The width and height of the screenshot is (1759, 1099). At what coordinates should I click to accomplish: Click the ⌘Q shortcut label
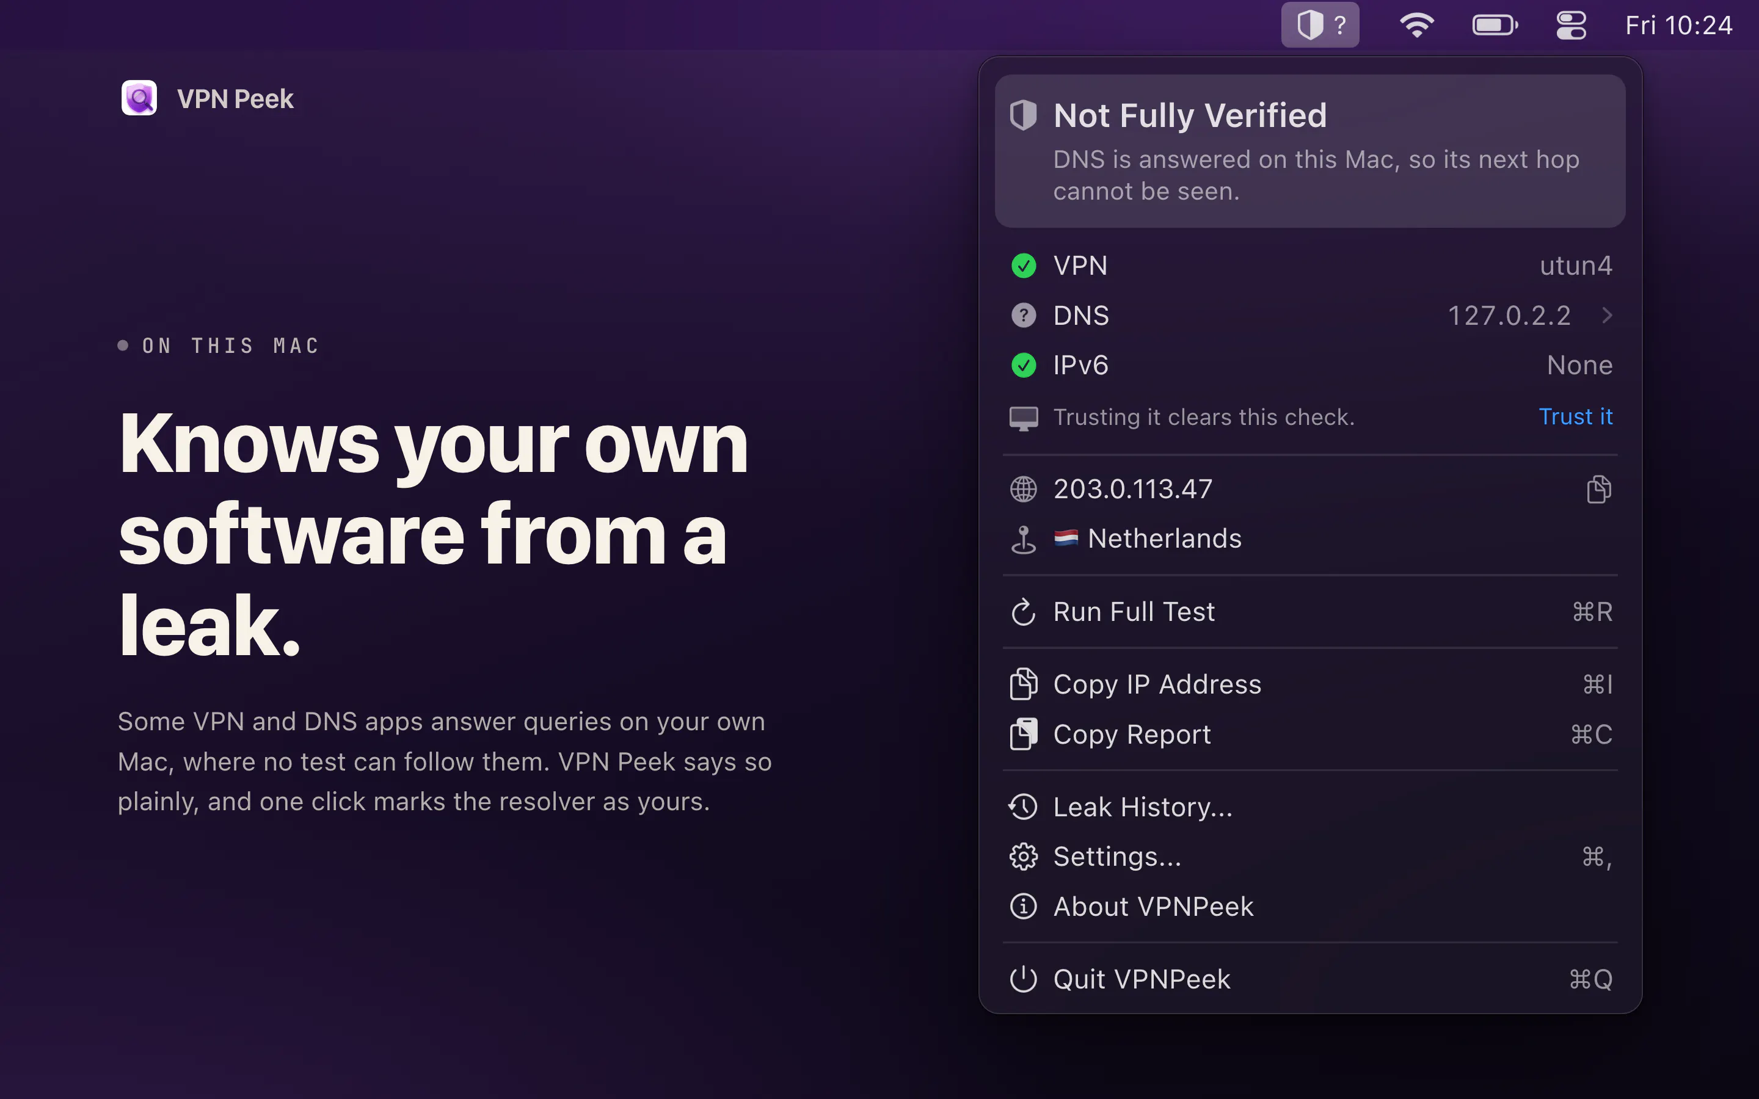1590,979
